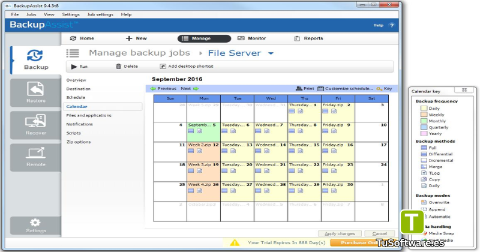Open the Zip options job section
This screenshot has width=480, height=252.
tap(79, 142)
